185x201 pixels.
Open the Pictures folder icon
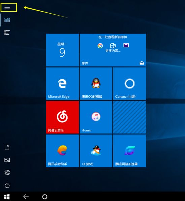[x=7, y=160]
